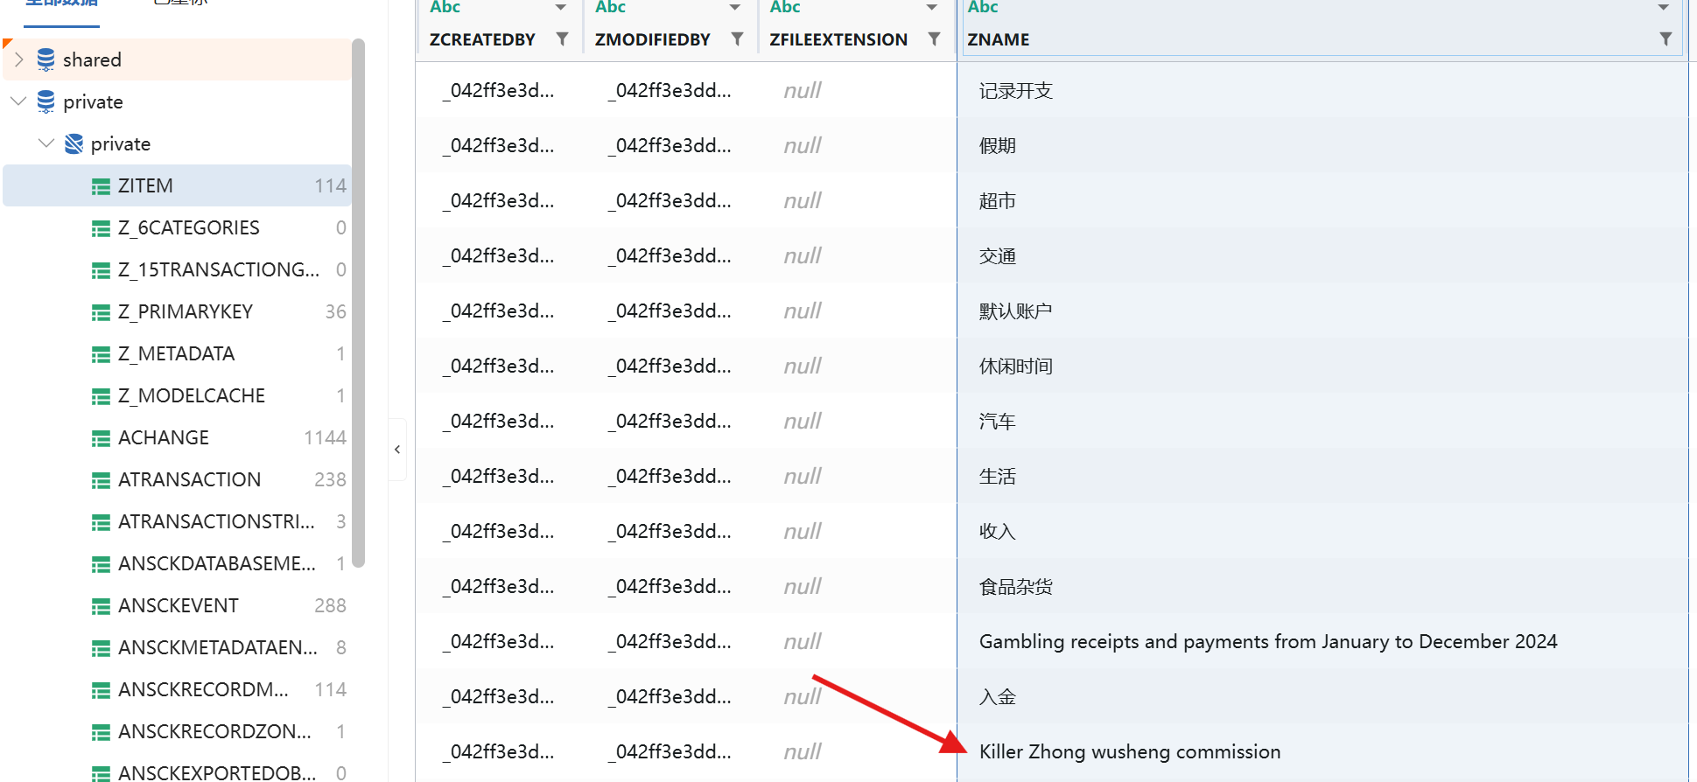This screenshot has height=782, width=1697.
Task: Open the ZFILEEXTENSION column type dropdown
Action: [x=932, y=8]
